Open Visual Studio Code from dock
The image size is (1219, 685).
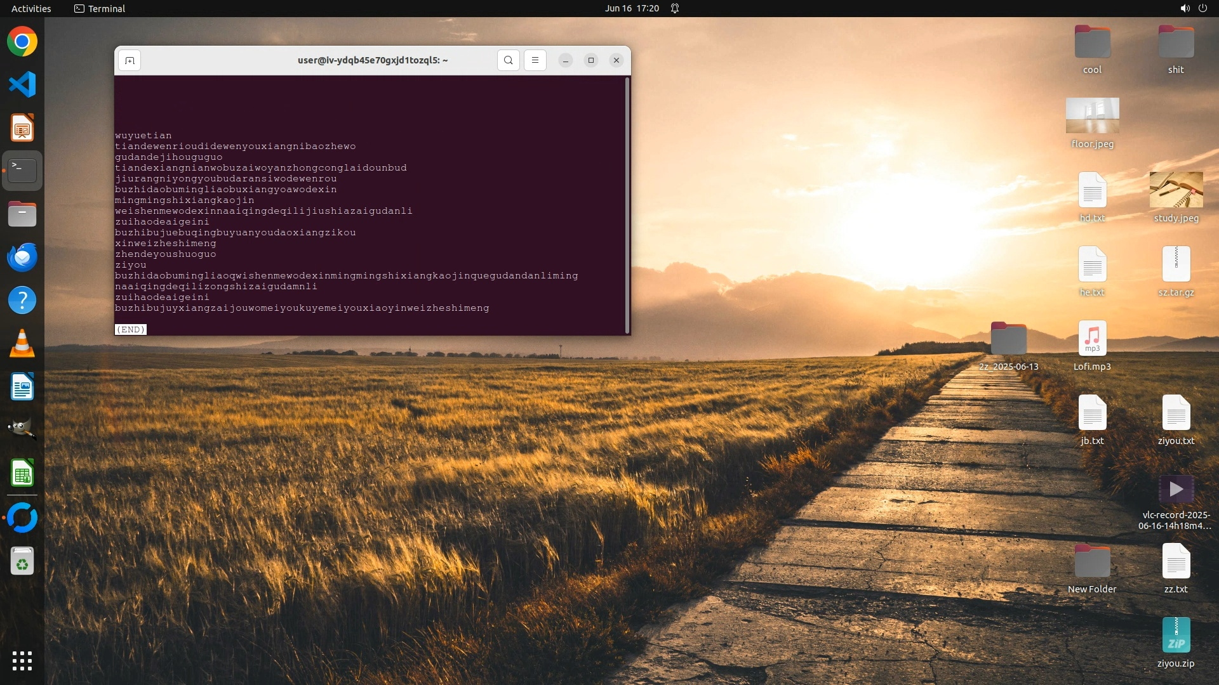(x=22, y=85)
